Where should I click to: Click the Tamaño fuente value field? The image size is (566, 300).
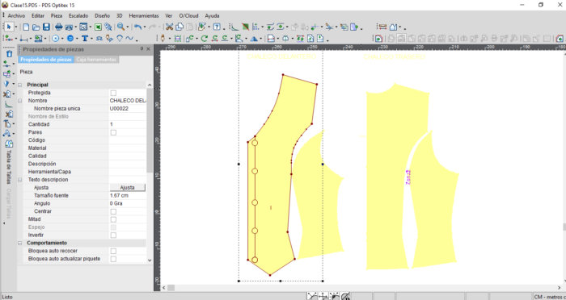[128, 195]
